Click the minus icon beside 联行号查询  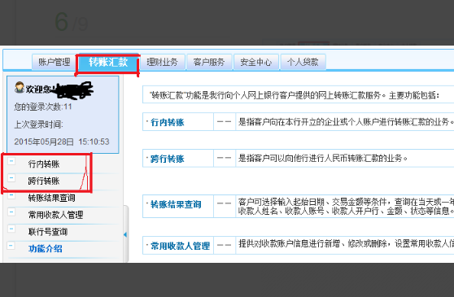click(x=11, y=229)
